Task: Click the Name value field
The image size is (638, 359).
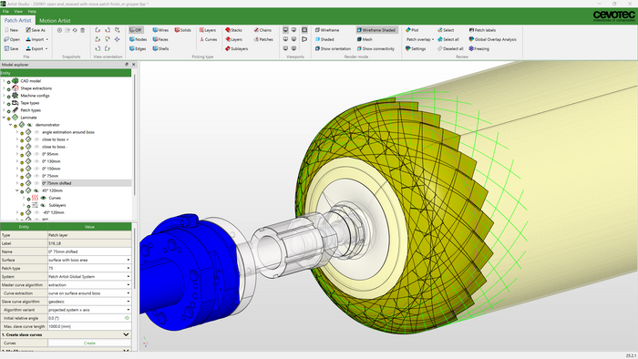Action: tap(89, 251)
